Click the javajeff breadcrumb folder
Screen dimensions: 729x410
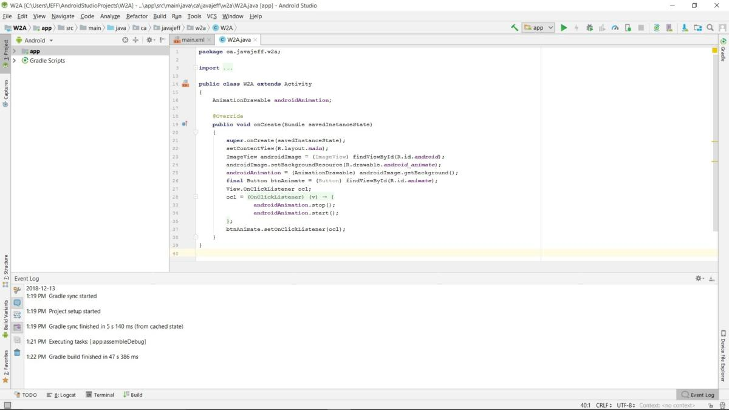pyautogui.click(x=167, y=28)
